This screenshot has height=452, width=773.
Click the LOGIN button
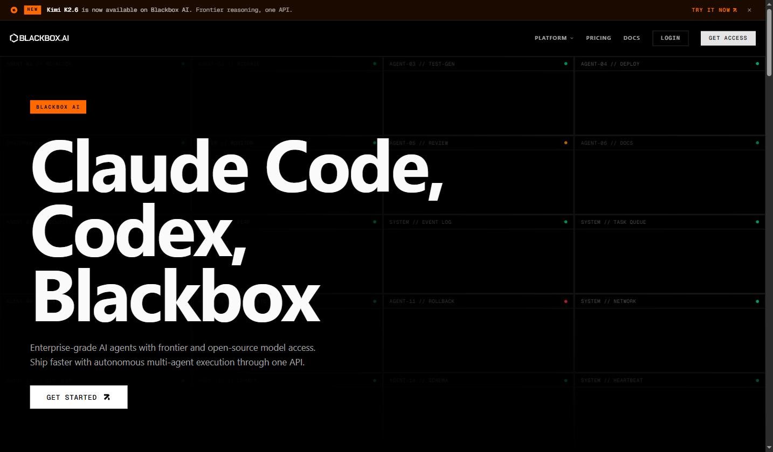pyautogui.click(x=670, y=38)
